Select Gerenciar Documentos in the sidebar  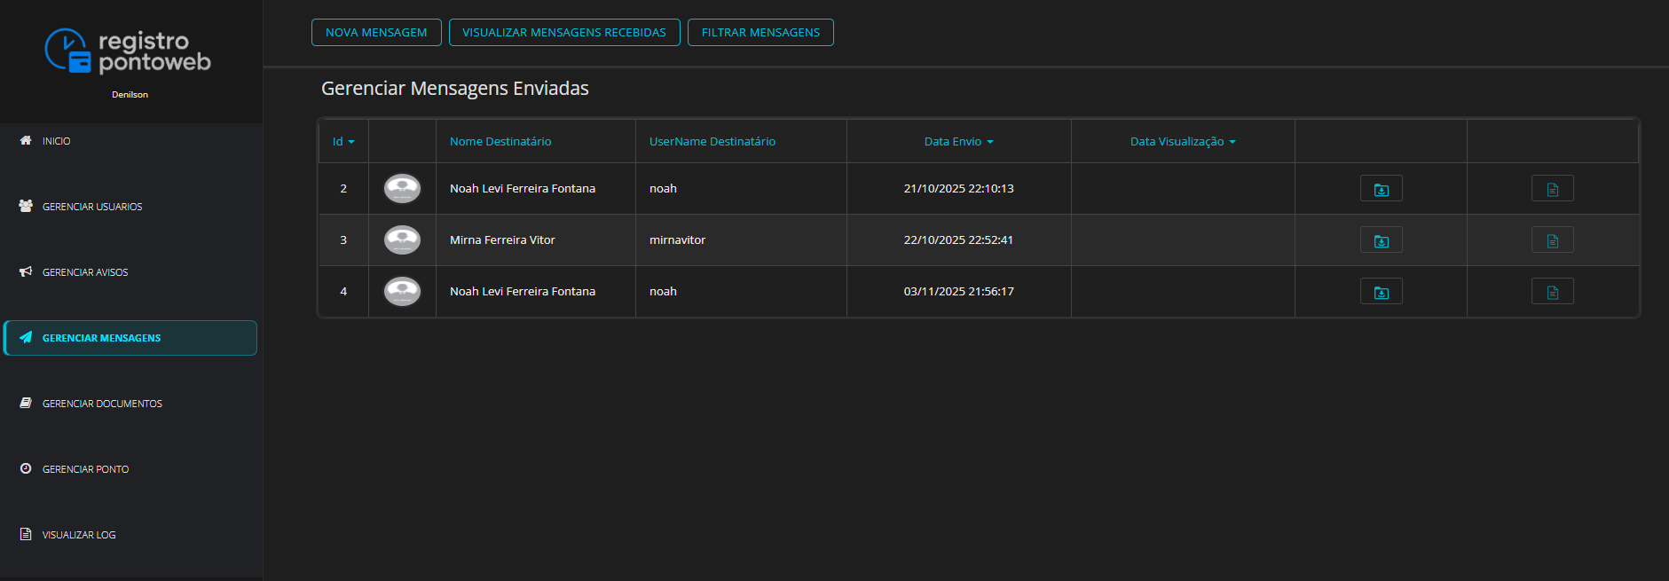click(102, 404)
